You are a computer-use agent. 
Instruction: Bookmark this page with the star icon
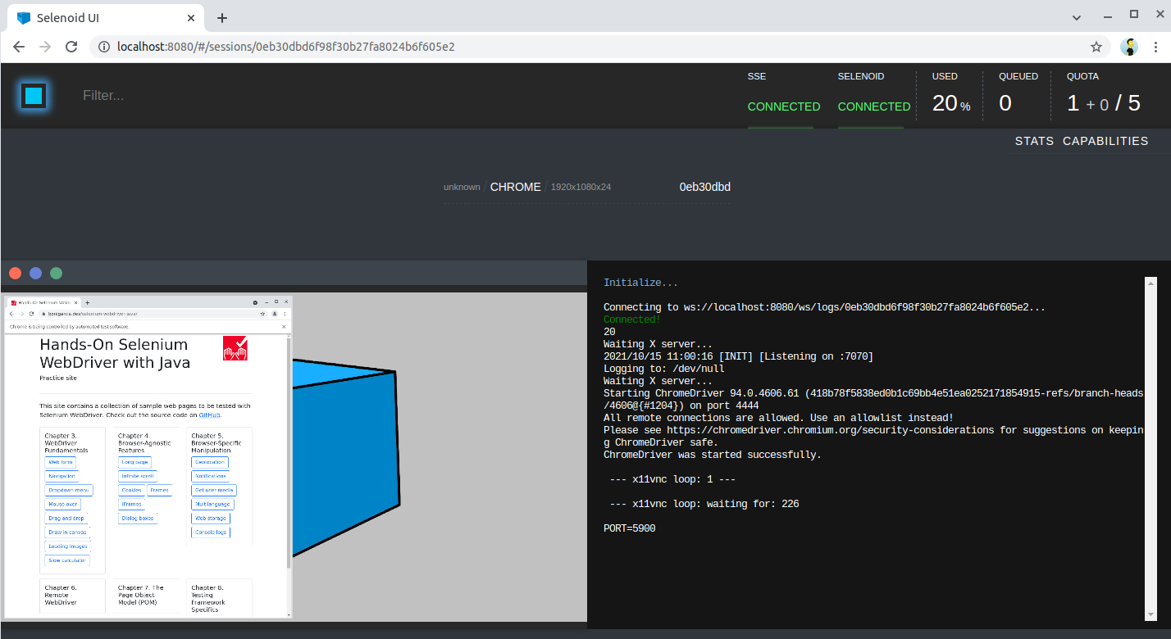click(1096, 47)
